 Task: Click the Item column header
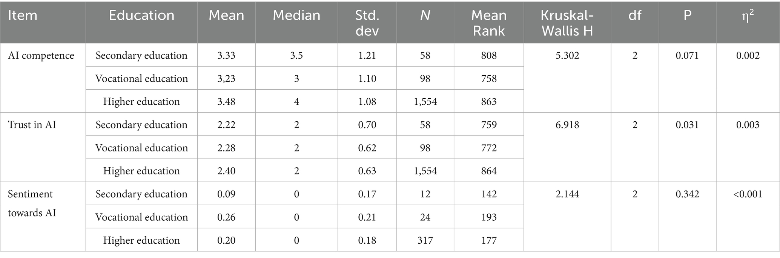[x=23, y=15]
